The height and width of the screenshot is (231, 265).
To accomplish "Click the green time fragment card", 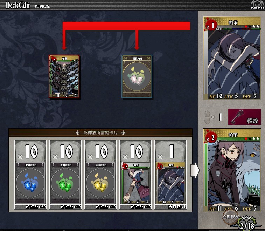I will tap(65, 175).
